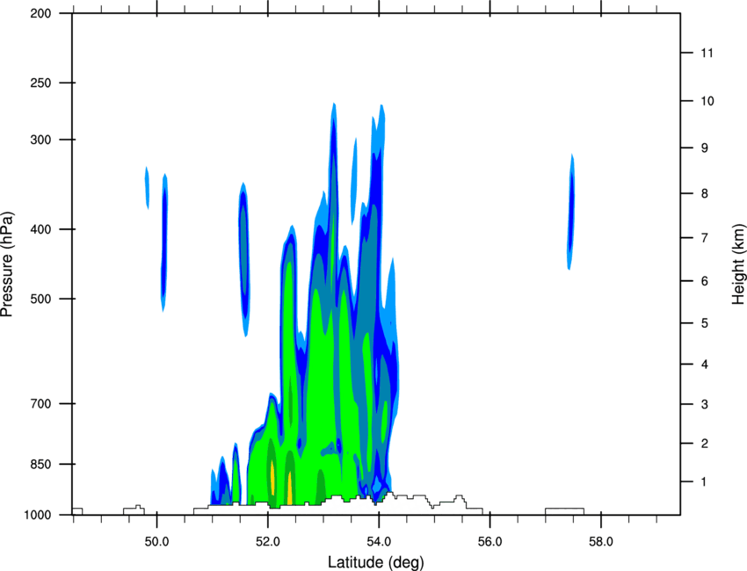Click the 4 km height label
This screenshot has width=747, height=571.
pyautogui.click(x=704, y=365)
